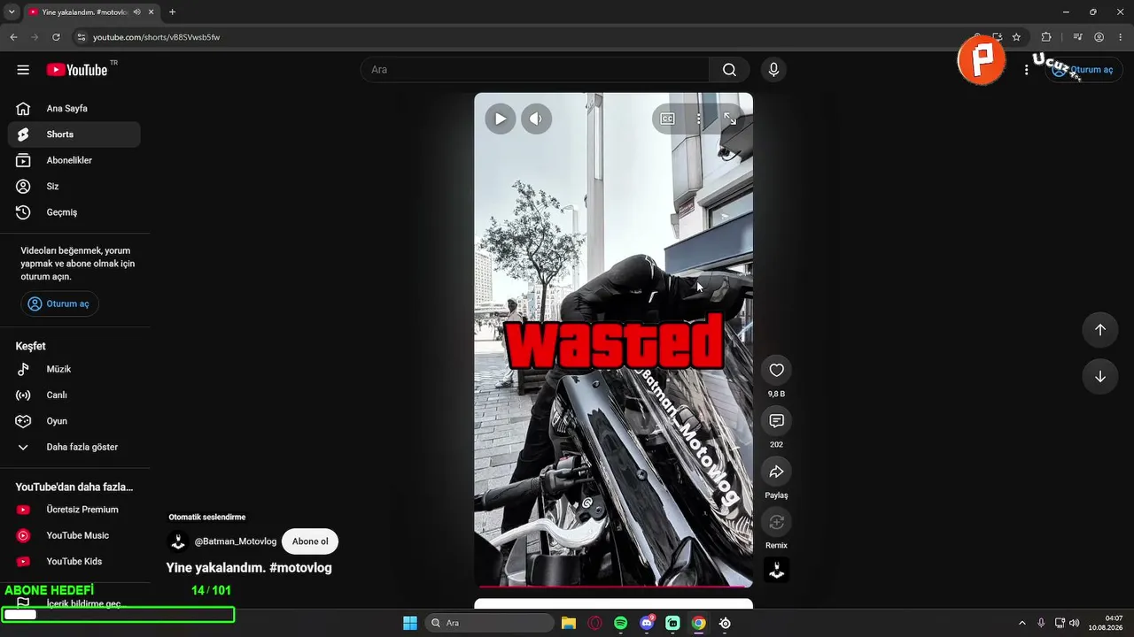This screenshot has height=637, width=1134.
Task: Bookmark this page with the star
Action: click(x=1016, y=37)
